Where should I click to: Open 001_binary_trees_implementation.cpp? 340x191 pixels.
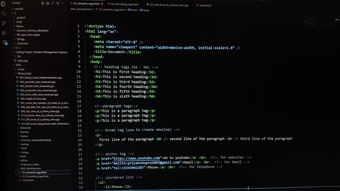(x=39, y=78)
